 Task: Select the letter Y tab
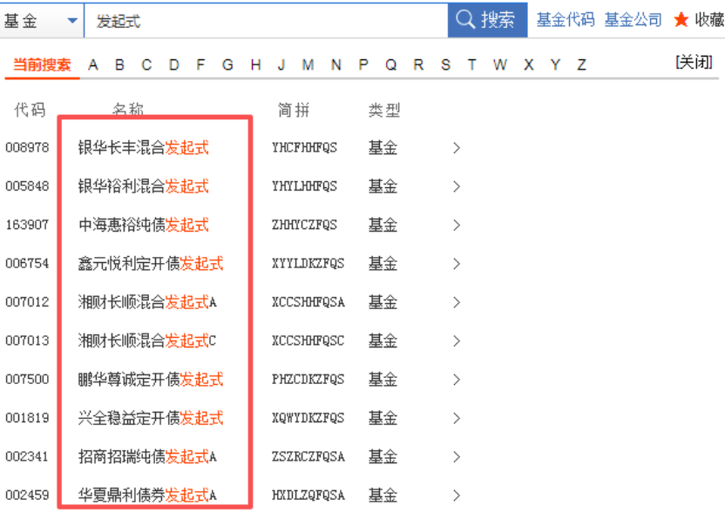[555, 64]
